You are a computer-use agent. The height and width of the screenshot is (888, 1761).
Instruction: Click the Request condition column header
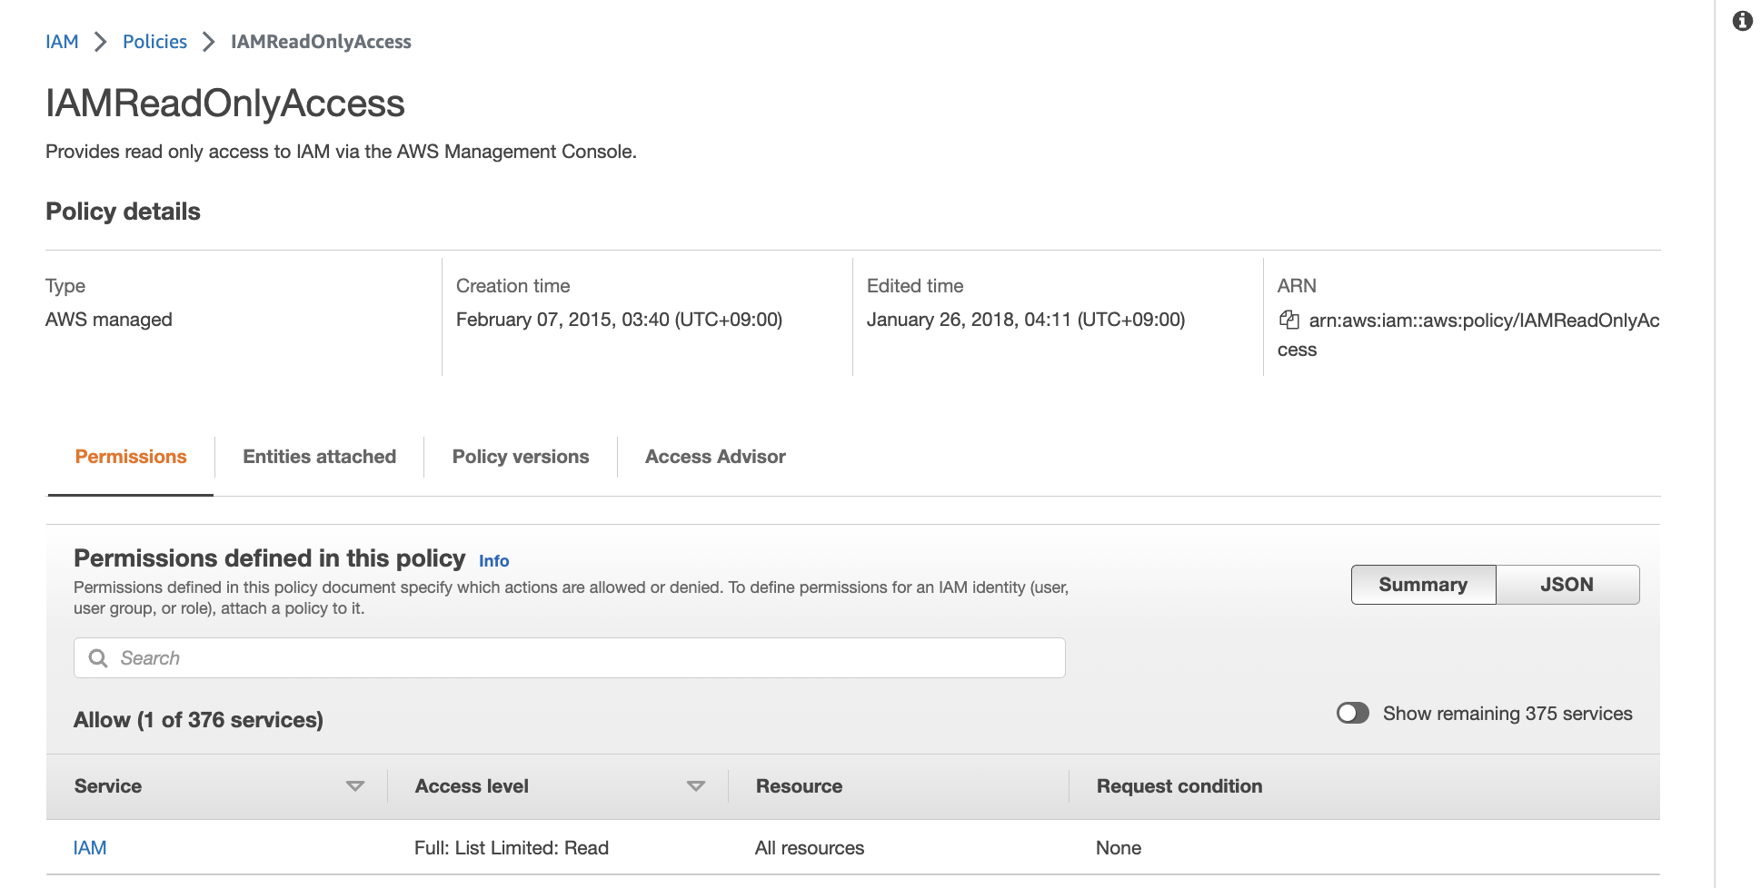click(1179, 786)
